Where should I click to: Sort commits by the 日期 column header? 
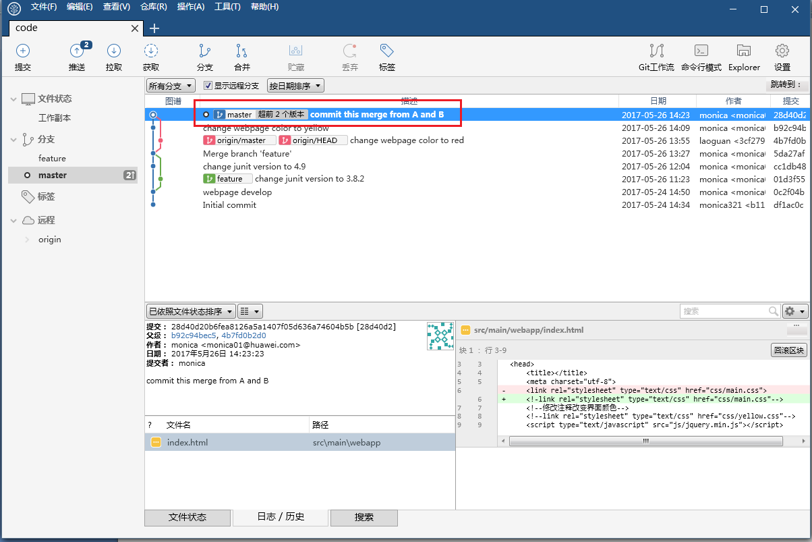click(x=658, y=101)
